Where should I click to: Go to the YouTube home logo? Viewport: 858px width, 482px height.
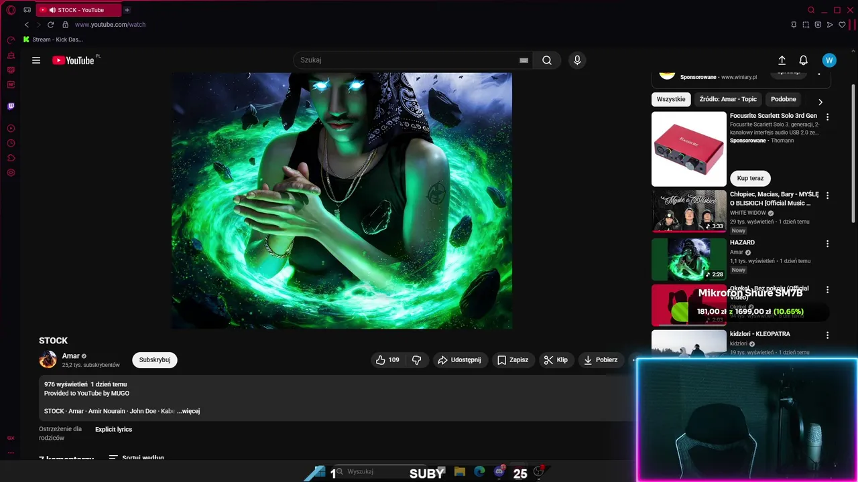tap(73, 60)
